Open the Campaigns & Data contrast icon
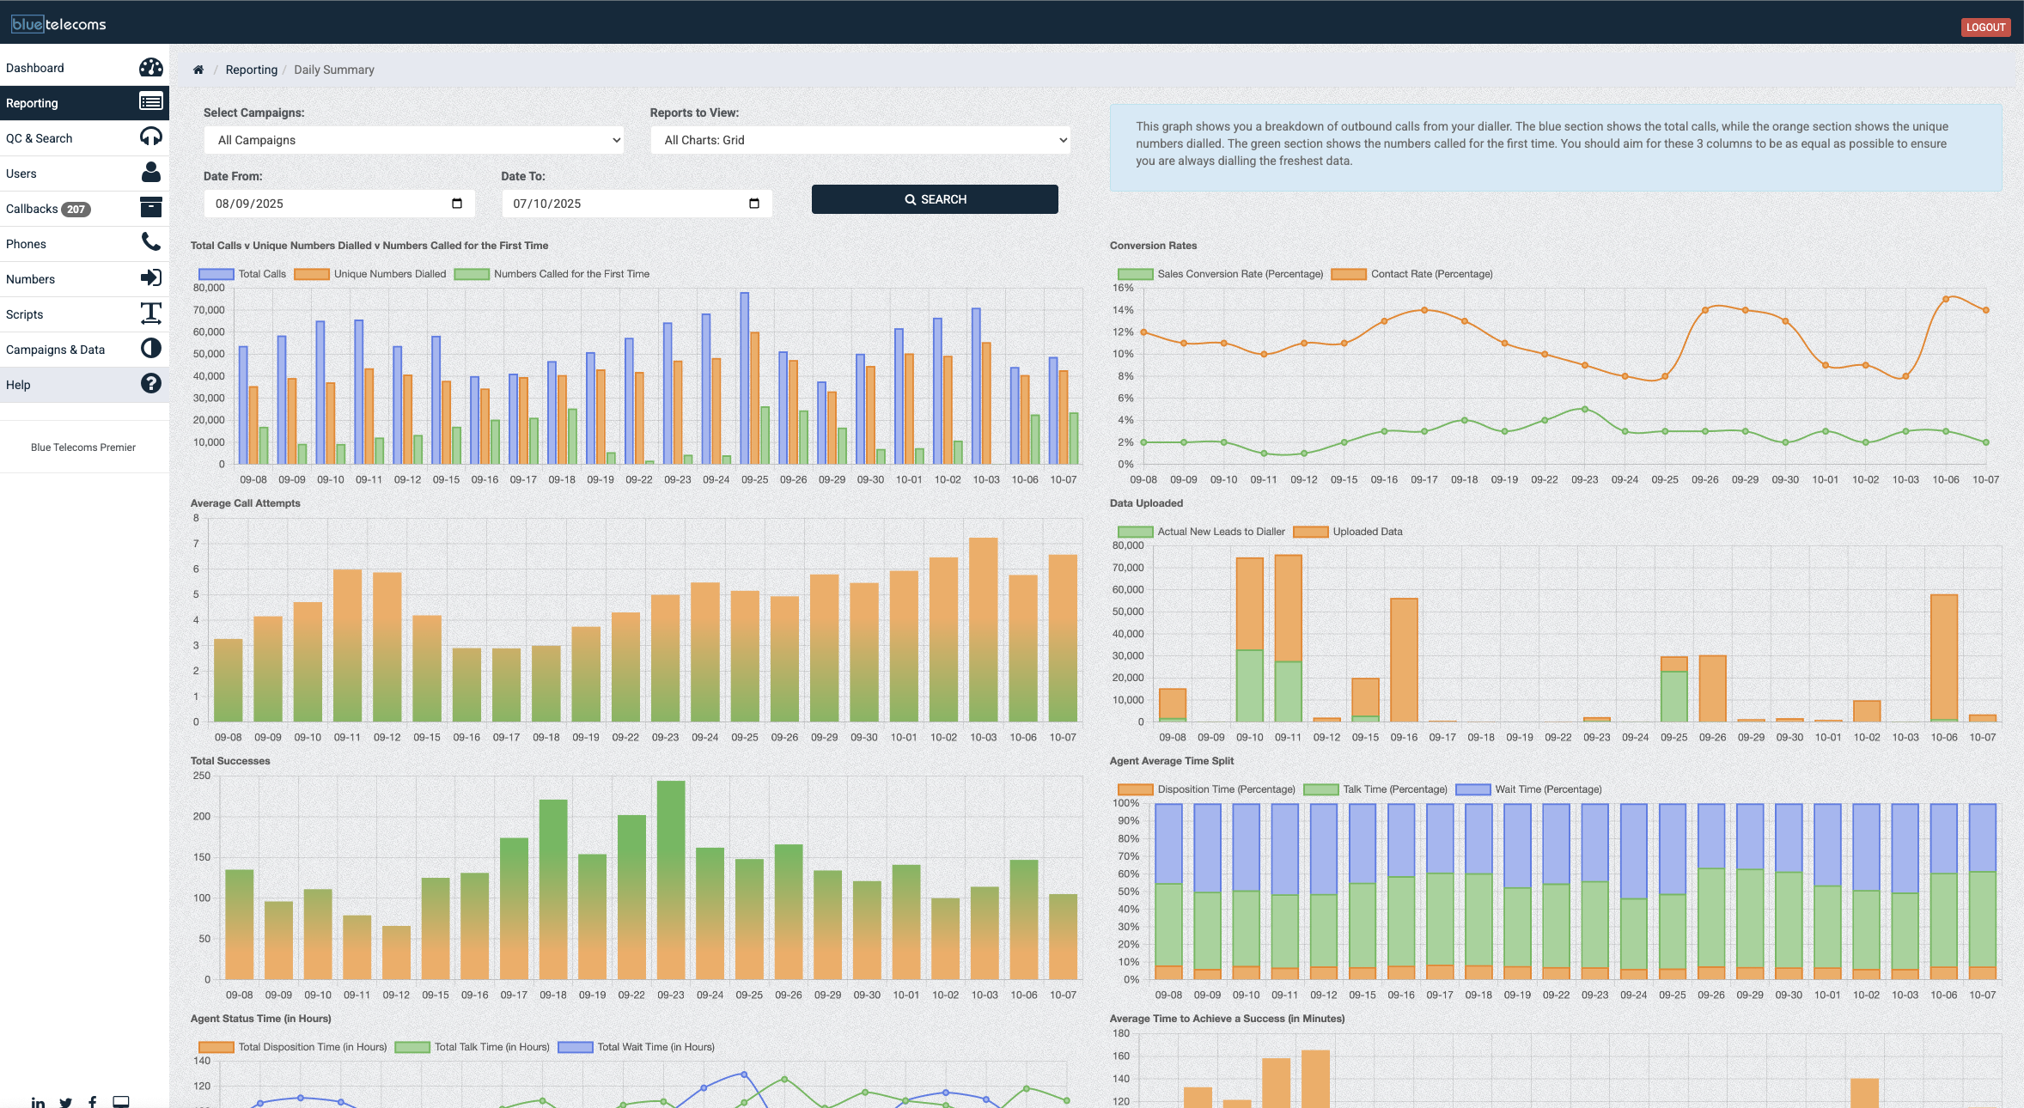Viewport: 2024px width, 1108px height. pyautogui.click(x=150, y=349)
